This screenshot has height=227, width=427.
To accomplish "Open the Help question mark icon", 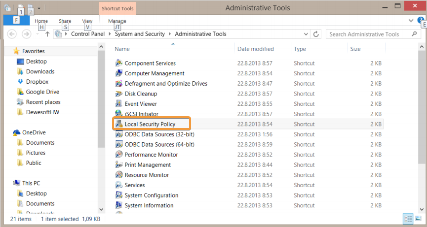I will coord(421,20).
